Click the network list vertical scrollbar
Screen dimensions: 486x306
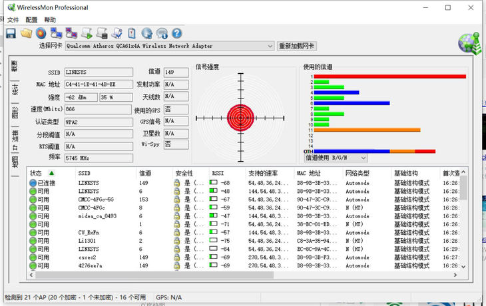(463, 188)
